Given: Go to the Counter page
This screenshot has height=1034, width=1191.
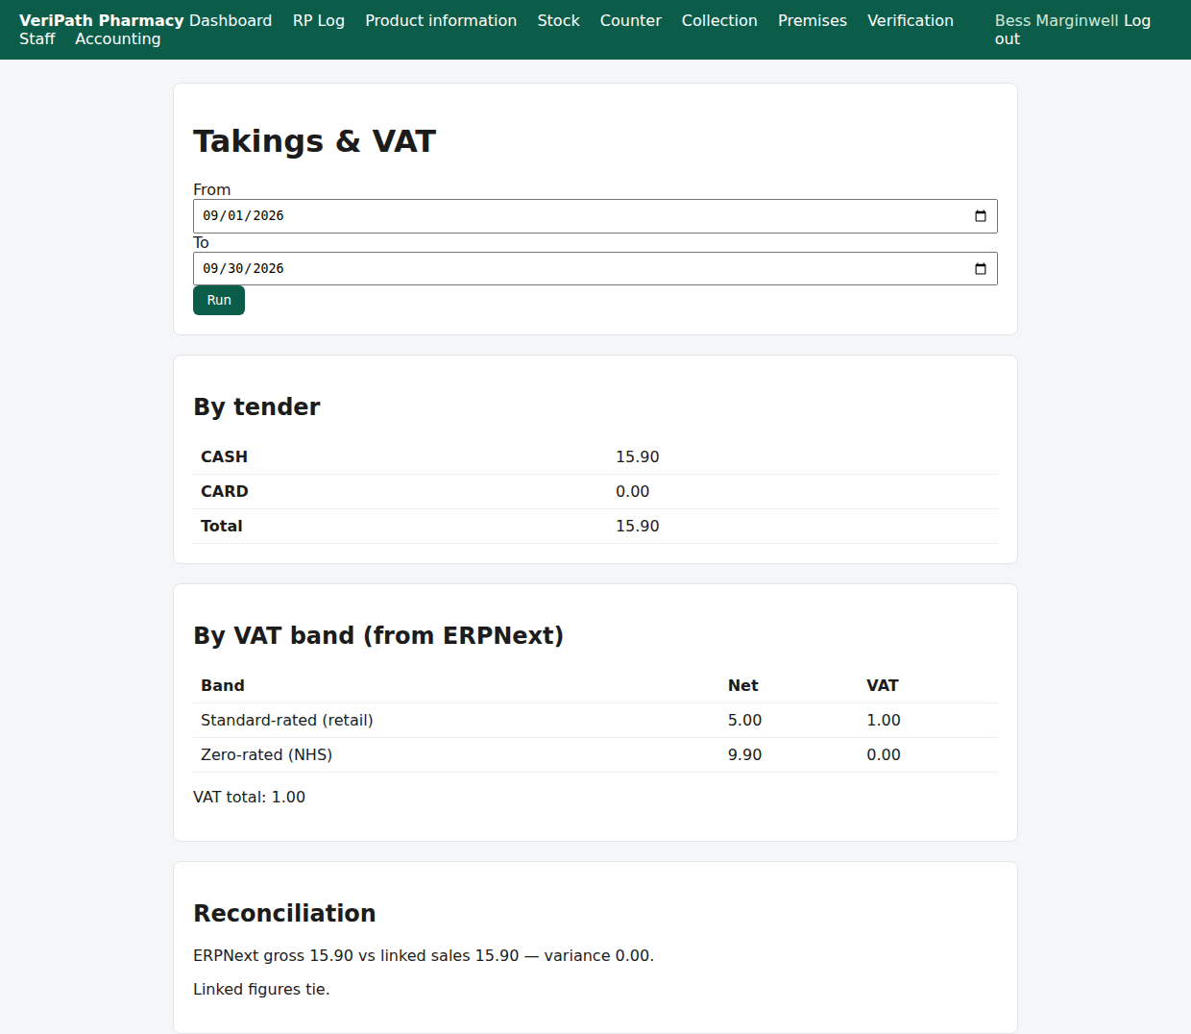Looking at the screenshot, I should 631,20.
